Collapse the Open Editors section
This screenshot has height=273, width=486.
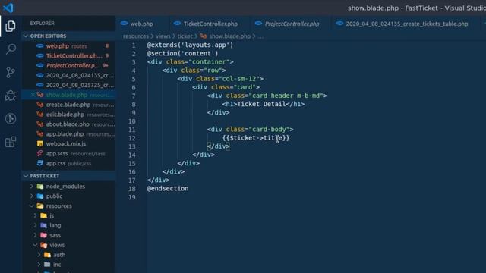[x=26, y=36]
